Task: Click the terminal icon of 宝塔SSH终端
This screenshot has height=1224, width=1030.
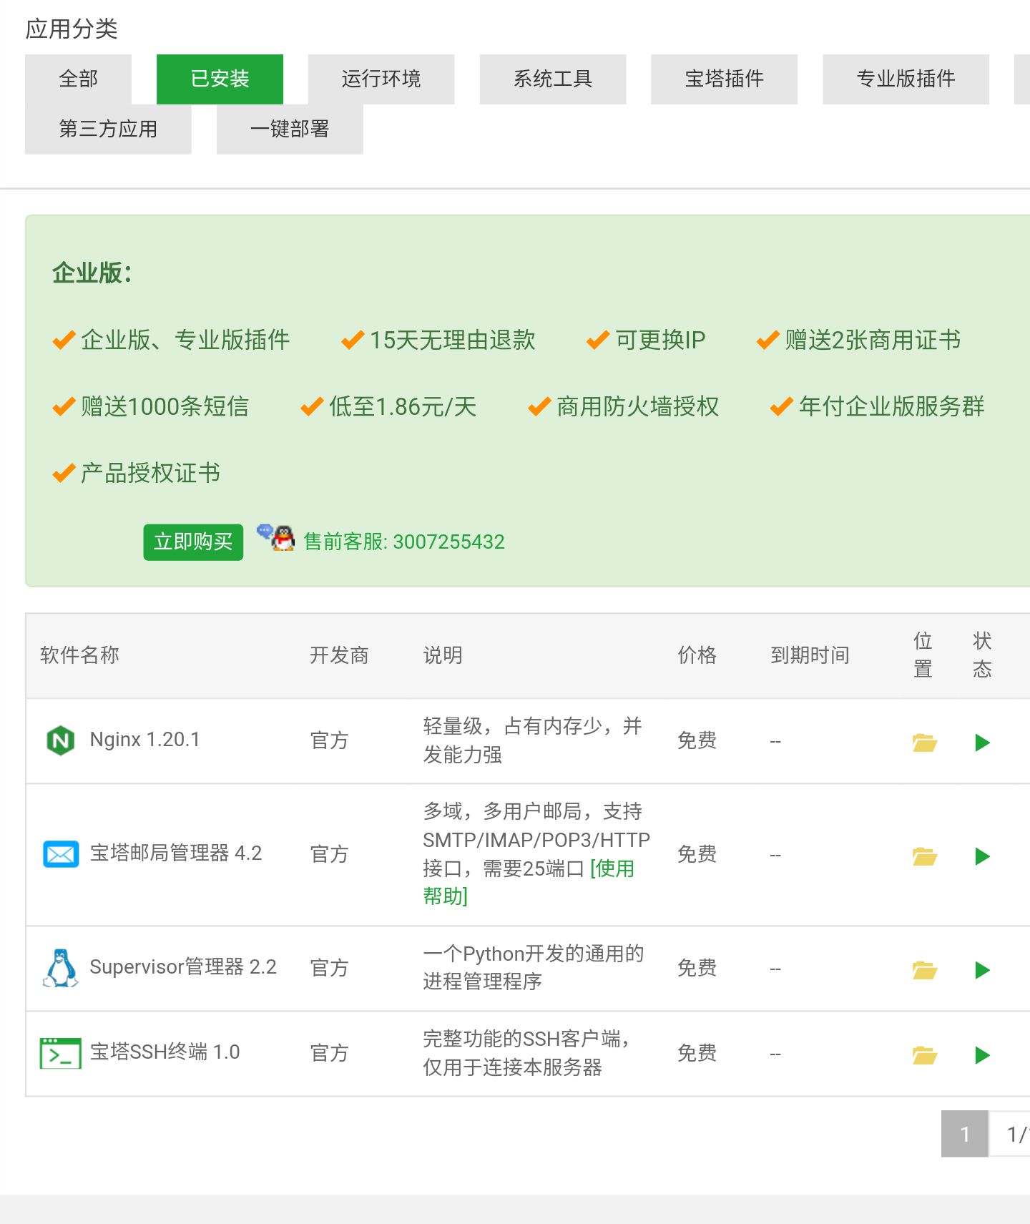Action: 61,1053
